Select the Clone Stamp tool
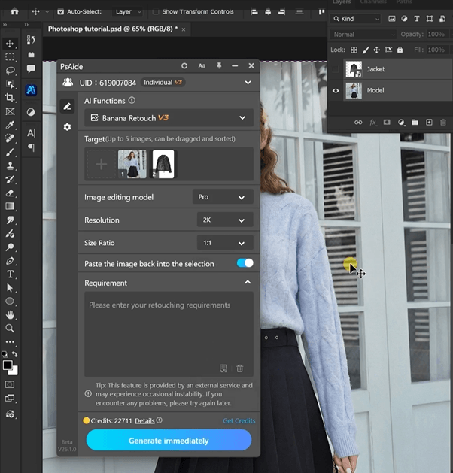Screen dimensions: 453x473 (10, 165)
